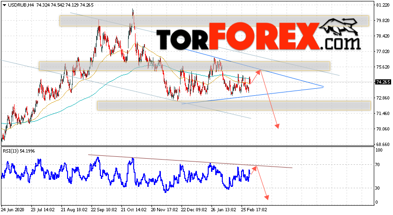Click the RSI(13) 54.1996 indicator label
The height and width of the screenshot is (215, 393).
(x=19, y=151)
